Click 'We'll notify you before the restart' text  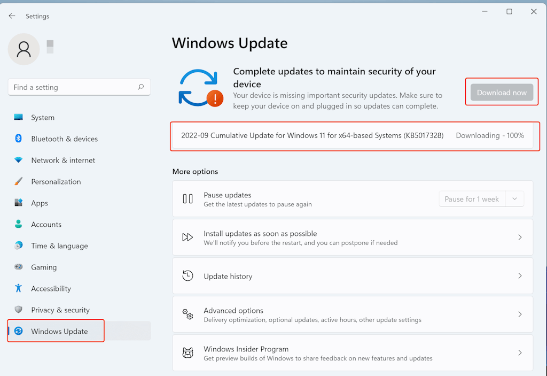point(301,242)
